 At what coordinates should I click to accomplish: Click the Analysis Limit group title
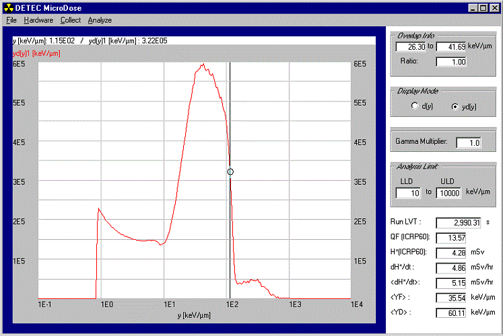click(417, 167)
